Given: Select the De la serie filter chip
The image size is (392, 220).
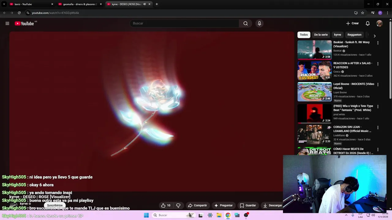Looking at the screenshot, I should (x=321, y=35).
